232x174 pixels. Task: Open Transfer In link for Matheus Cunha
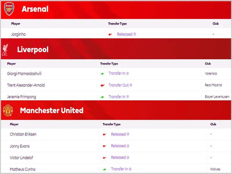coord(119,169)
